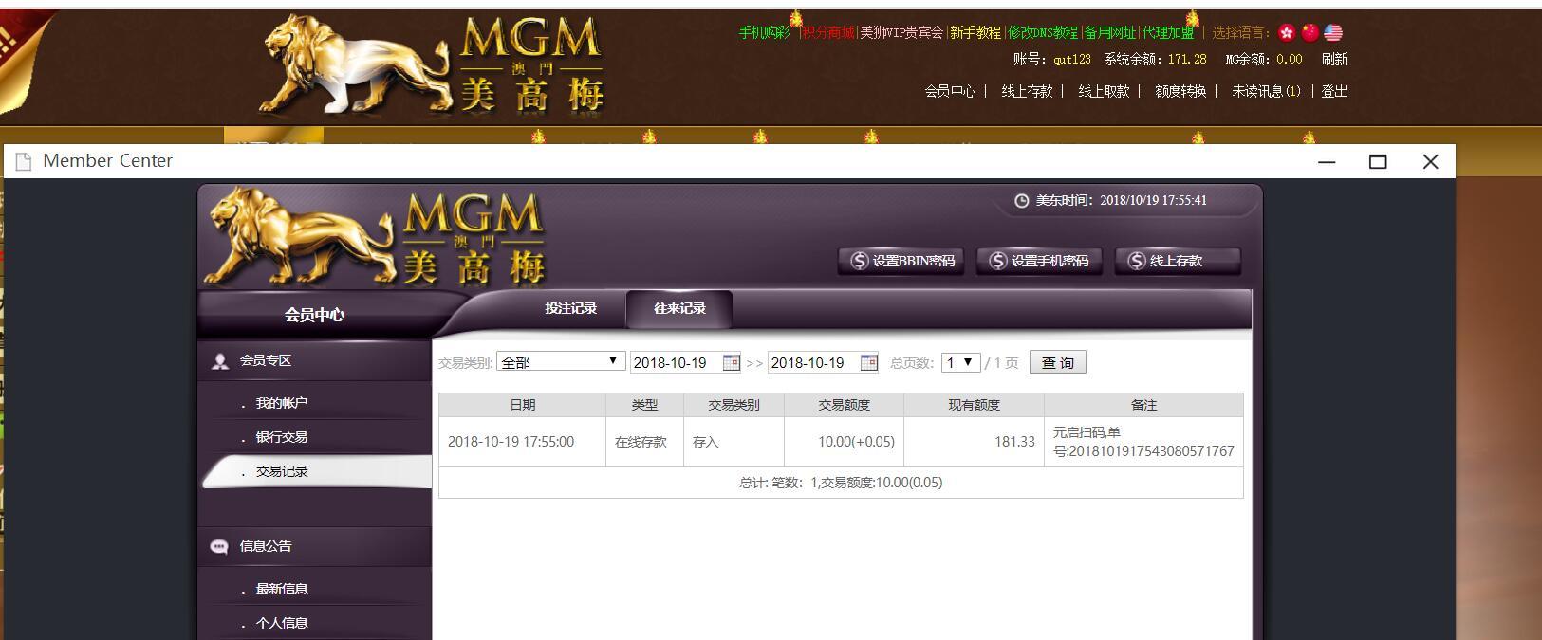The image size is (1542, 640).
Task: Click the Member Center document icon
Action: point(24,161)
